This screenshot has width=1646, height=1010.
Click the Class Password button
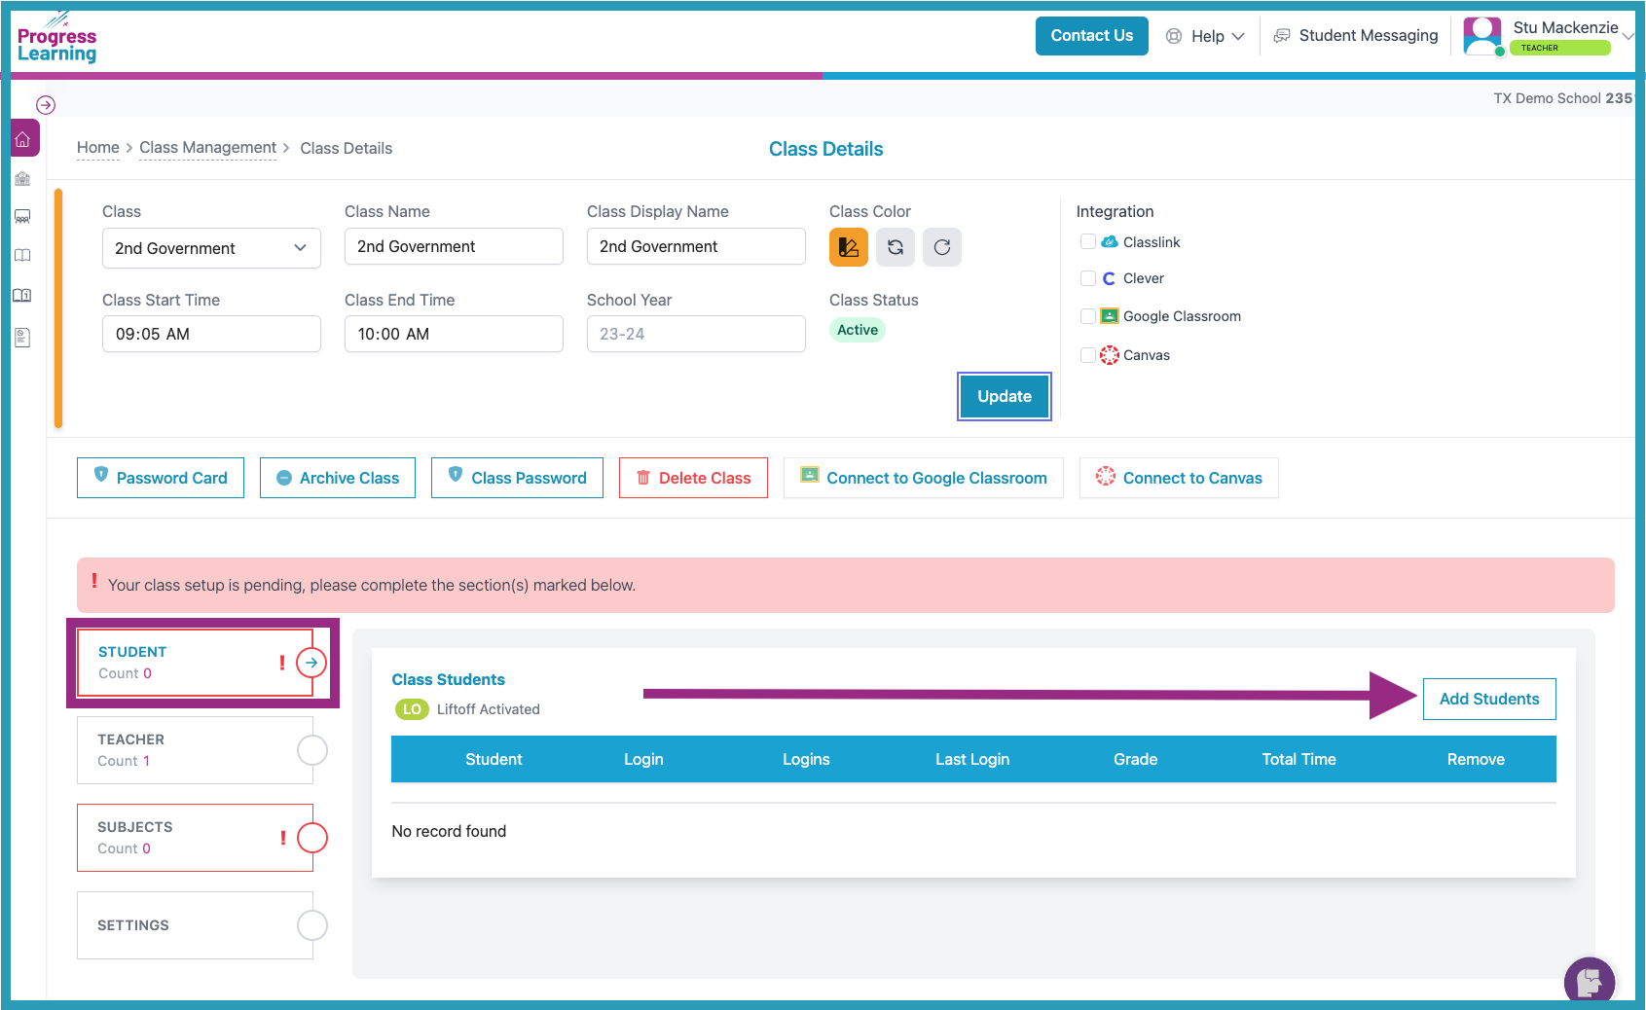(x=517, y=478)
